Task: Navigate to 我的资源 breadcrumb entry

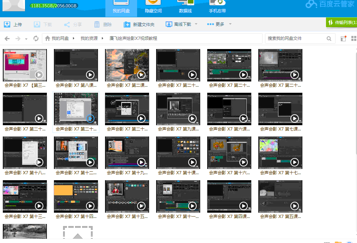Action: tap(88, 38)
